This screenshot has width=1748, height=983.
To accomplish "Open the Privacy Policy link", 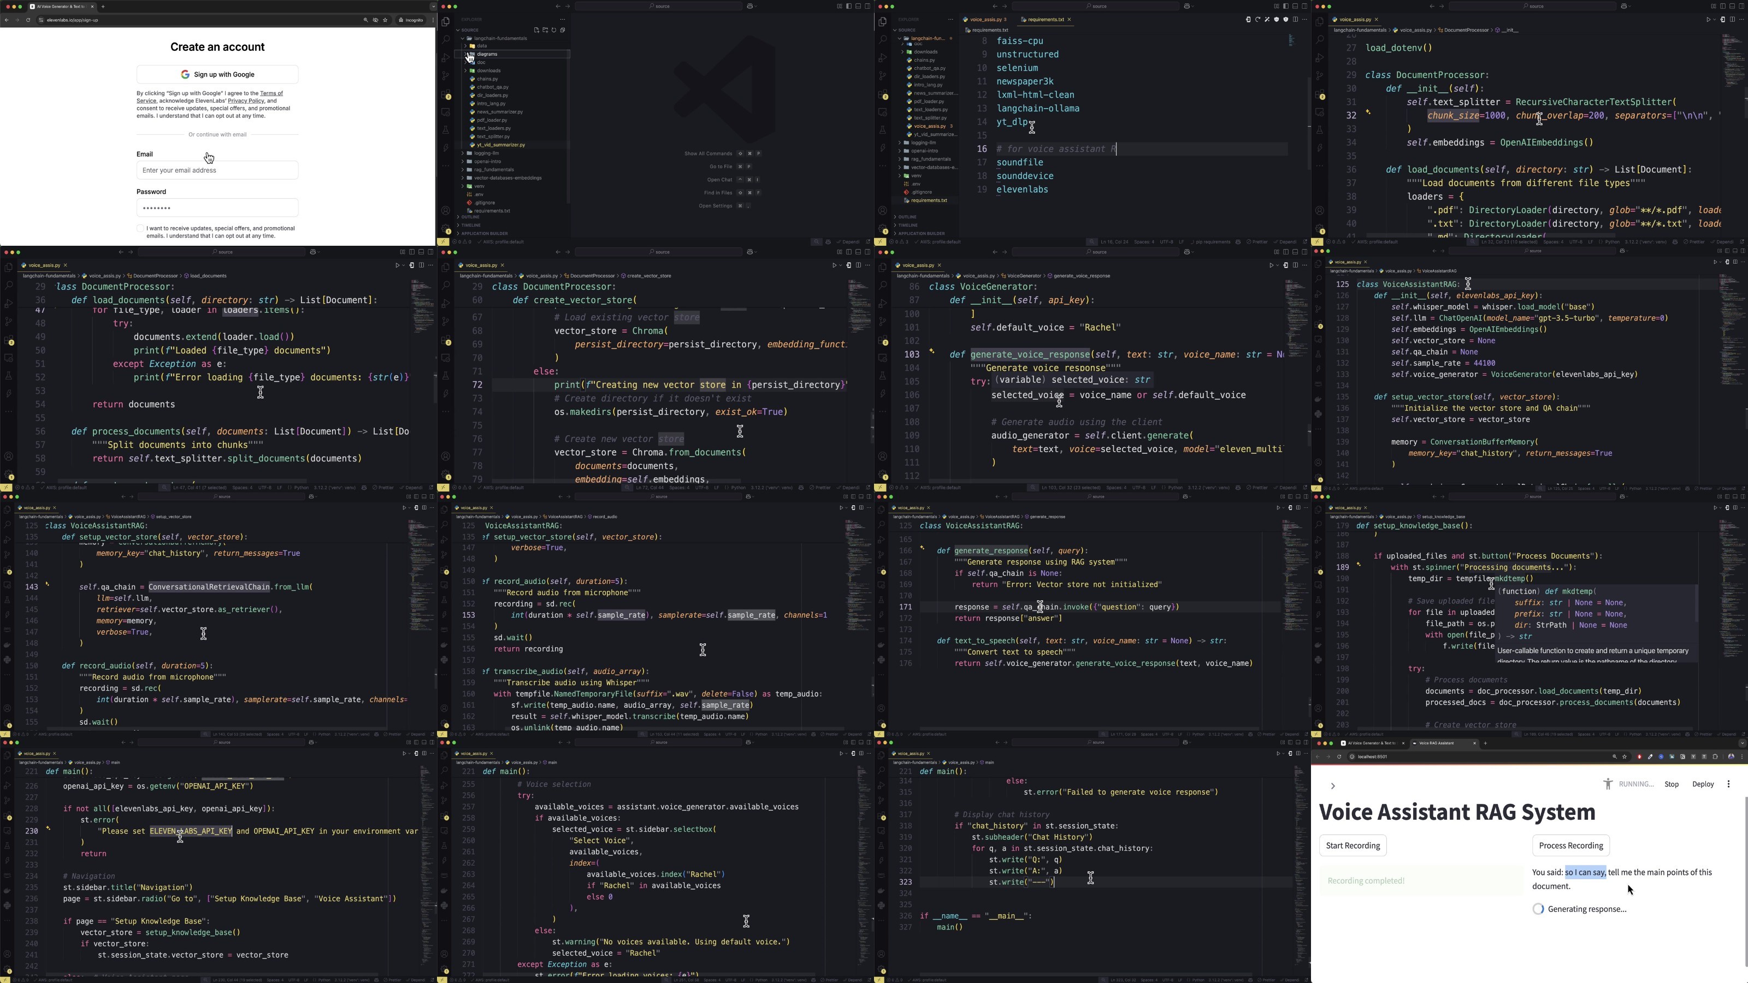I will [x=246, y=101].
